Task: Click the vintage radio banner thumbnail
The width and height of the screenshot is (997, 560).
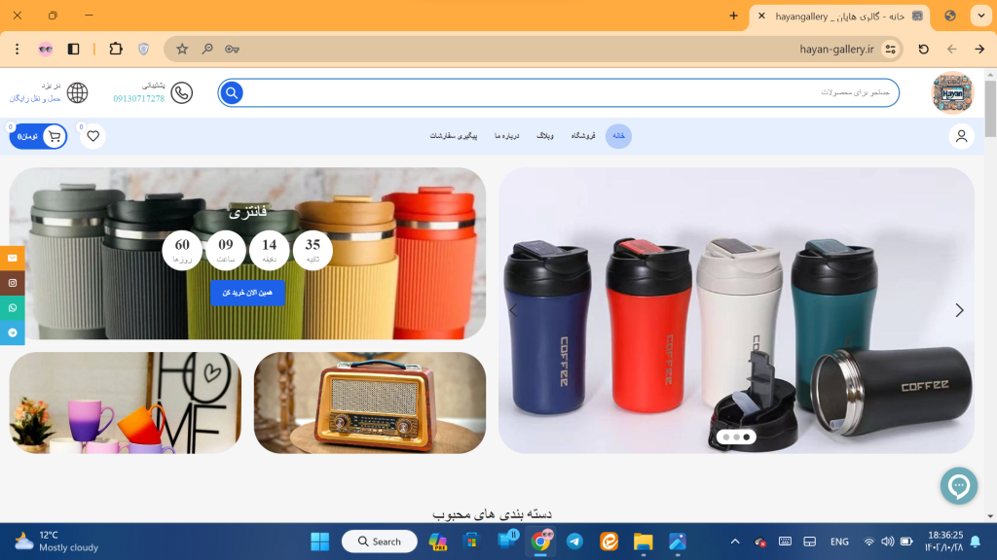Action: pos(370,402)
